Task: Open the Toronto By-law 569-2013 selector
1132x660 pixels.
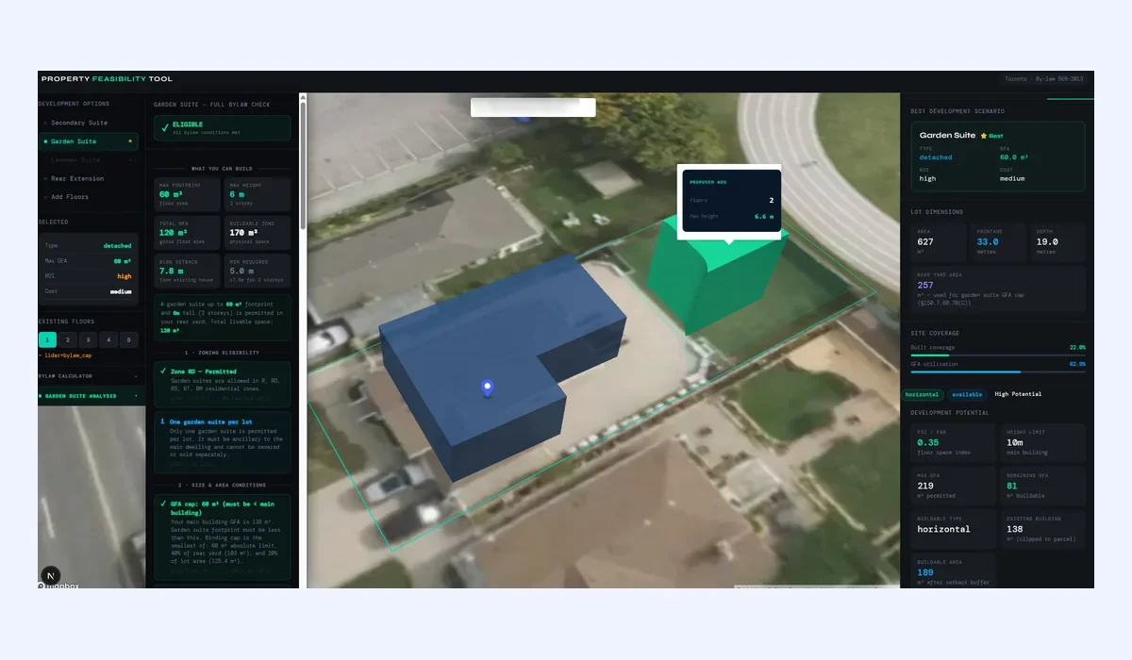Action: point(1046,80)
